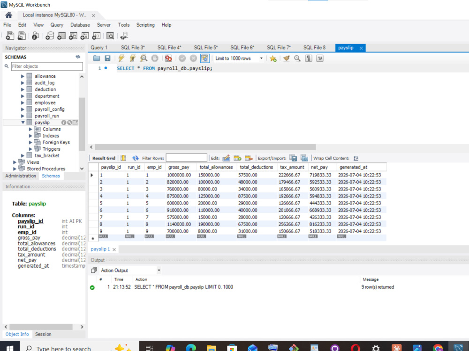Collapse the payslip table node
The height and width of the screenshot is (351, 469).
pos(23,122)
